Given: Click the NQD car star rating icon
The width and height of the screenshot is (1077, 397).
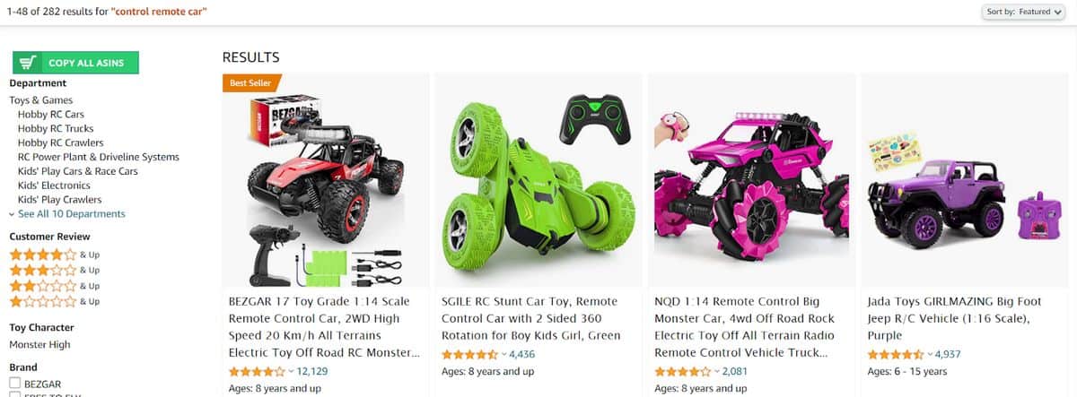Looking at the screenshot, I should tap(682, 371).
